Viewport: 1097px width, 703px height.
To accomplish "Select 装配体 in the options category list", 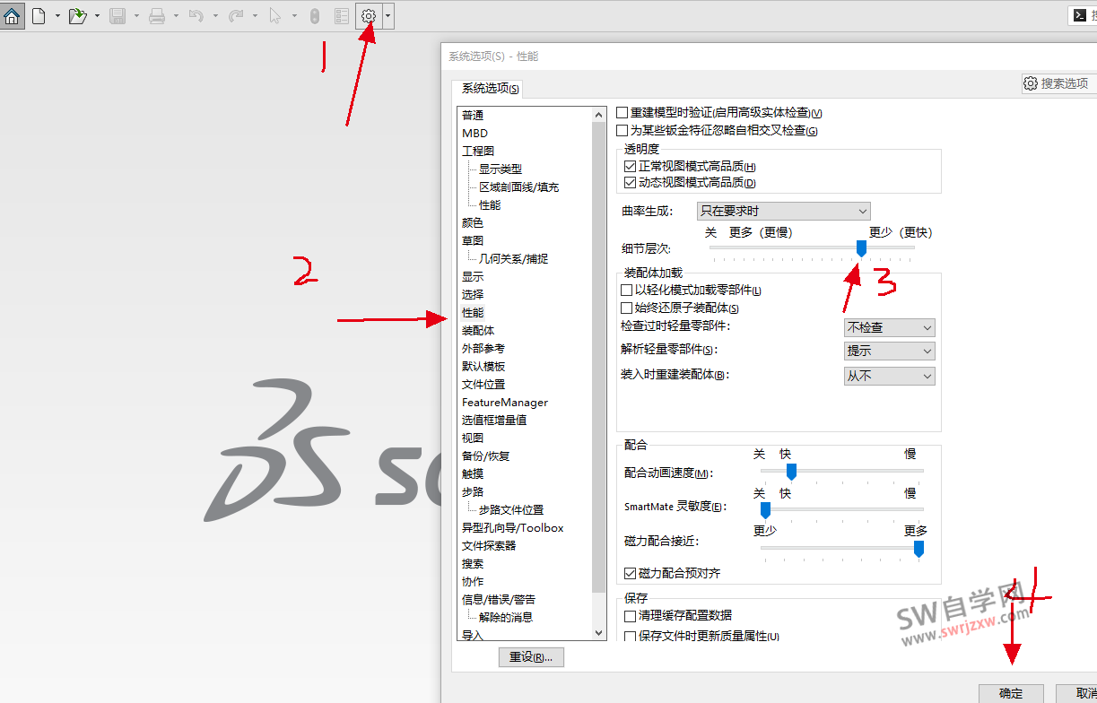I will tap(479, 330).
